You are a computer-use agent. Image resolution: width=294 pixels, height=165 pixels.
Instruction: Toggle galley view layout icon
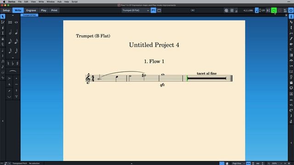(159, 11)
